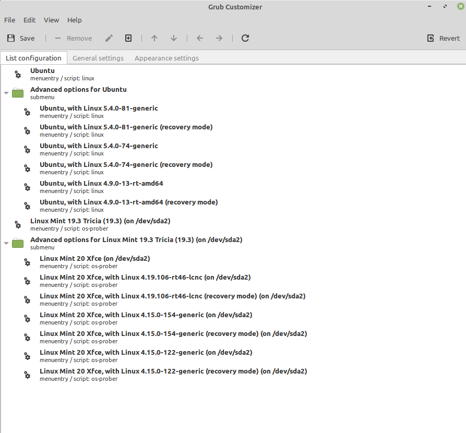The height and width of the screenshot is (433, 466).
Task: Click the Save button label
Action: click(27, 38)
